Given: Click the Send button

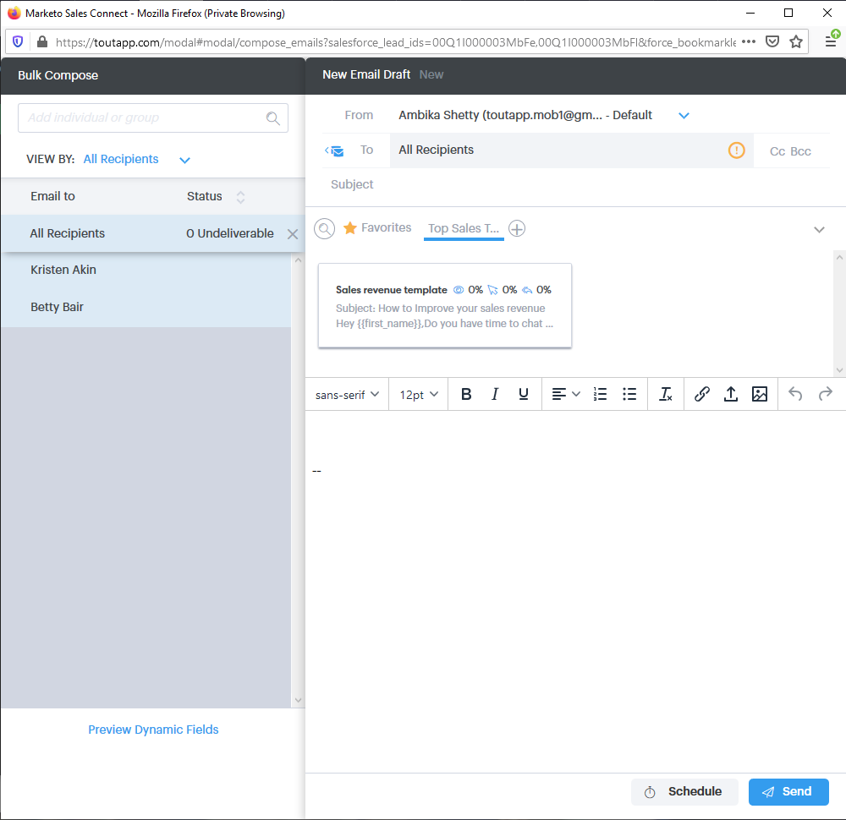Looking at the screenshot, I should [788, 792].
